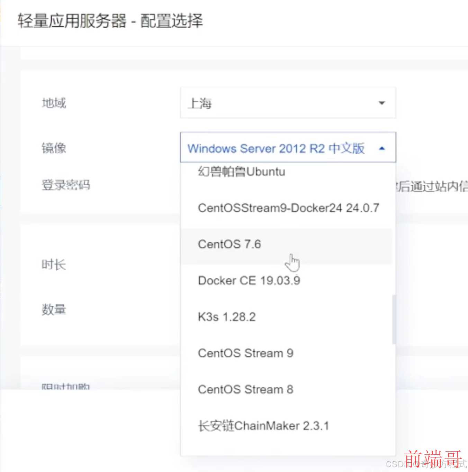This screenshot has width=468, height=472.
Task: Click the 时长 field label
Action: pyautogui.click(x=54, y=265)
